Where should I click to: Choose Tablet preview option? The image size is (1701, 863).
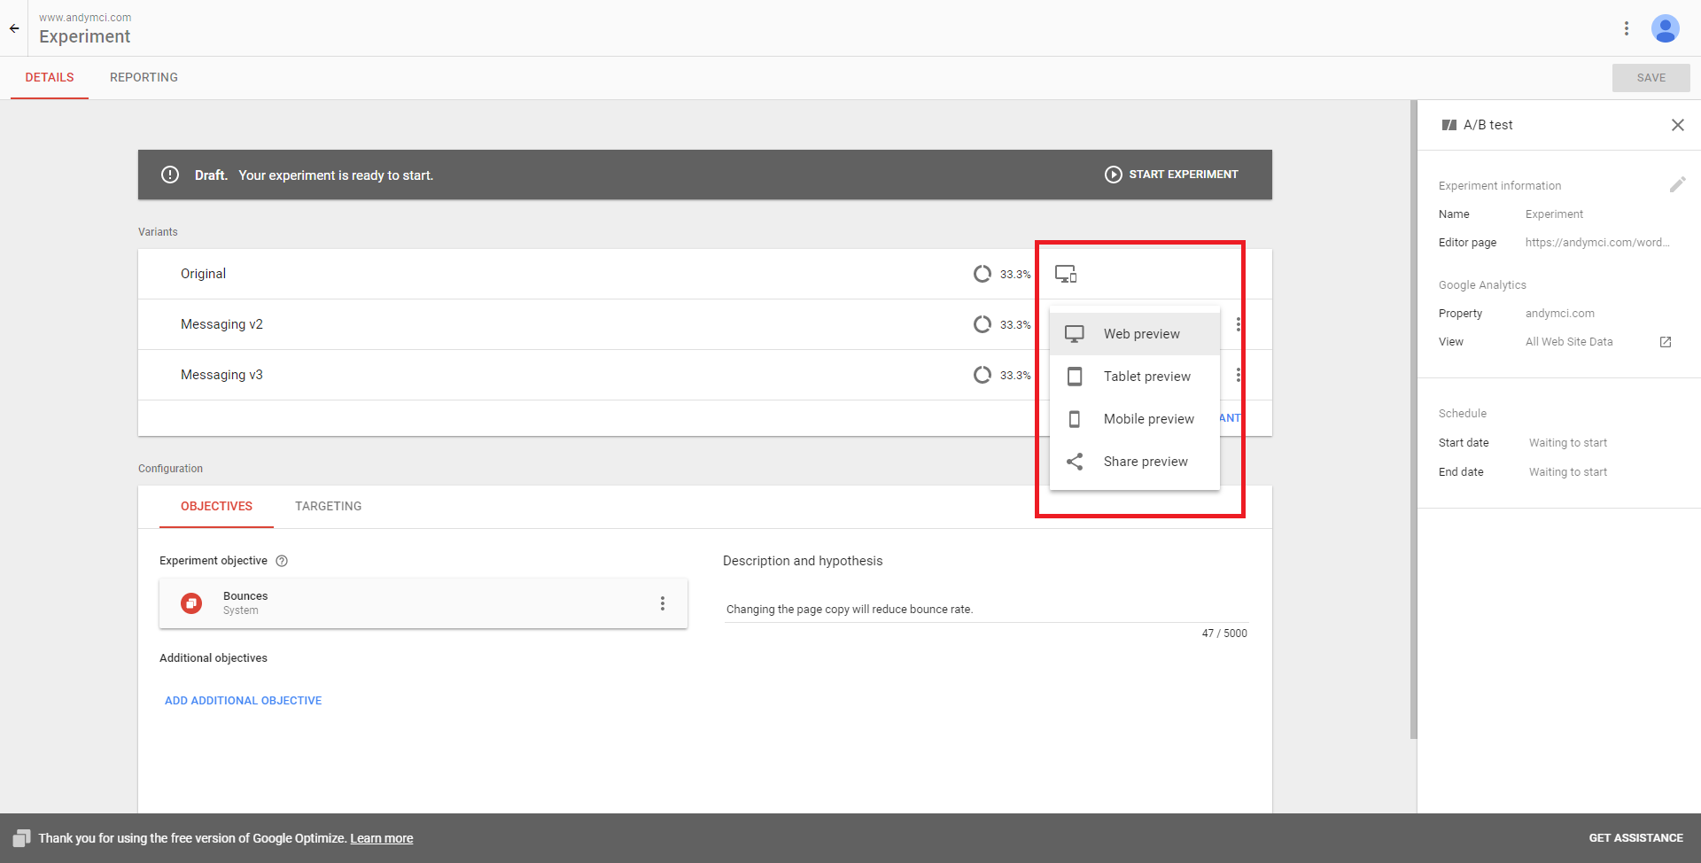click(x=1146, y=377)
